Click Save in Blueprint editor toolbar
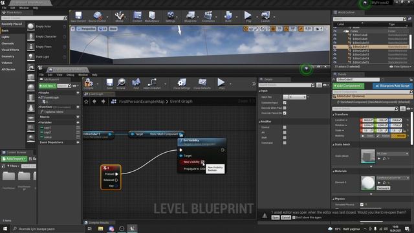The image size is (414, 233). coord(109,84)
